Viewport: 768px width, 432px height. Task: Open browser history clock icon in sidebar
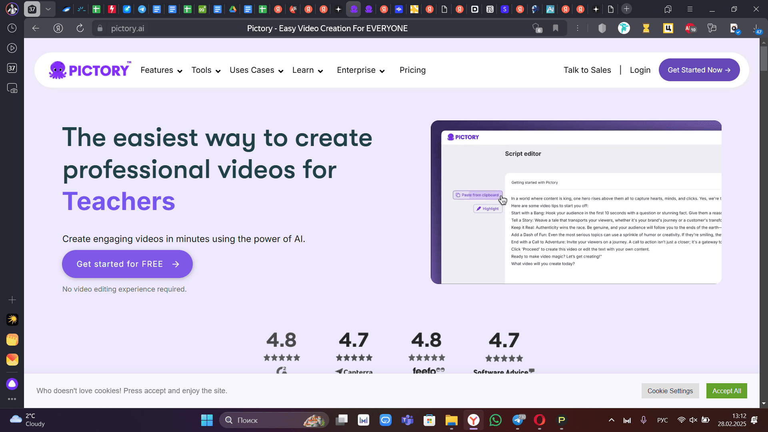[x=12, y=28]
